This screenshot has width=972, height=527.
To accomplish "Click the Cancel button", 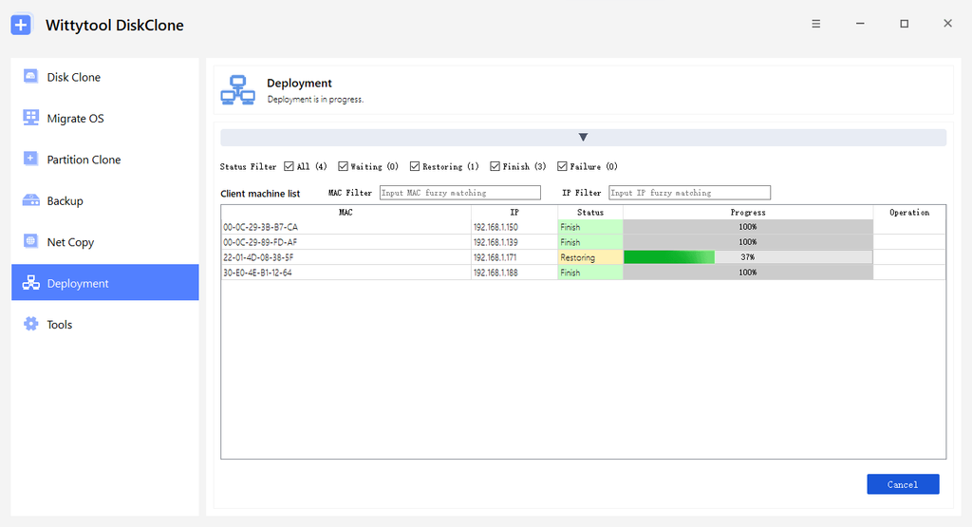I will pyautogui.click(x=903, y=484).
